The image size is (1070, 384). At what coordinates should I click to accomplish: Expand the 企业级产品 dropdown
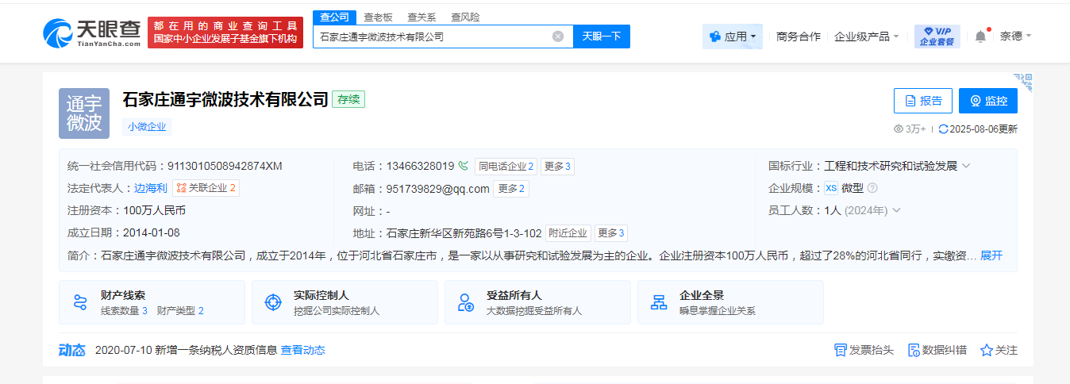[867, 36]
